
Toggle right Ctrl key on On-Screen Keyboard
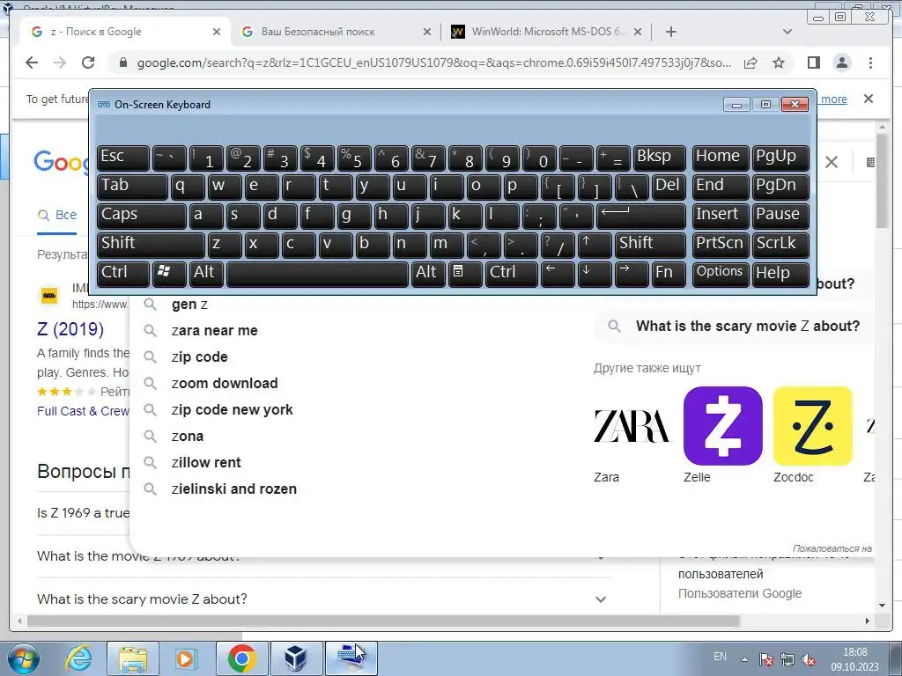click(x=512, y=274)
